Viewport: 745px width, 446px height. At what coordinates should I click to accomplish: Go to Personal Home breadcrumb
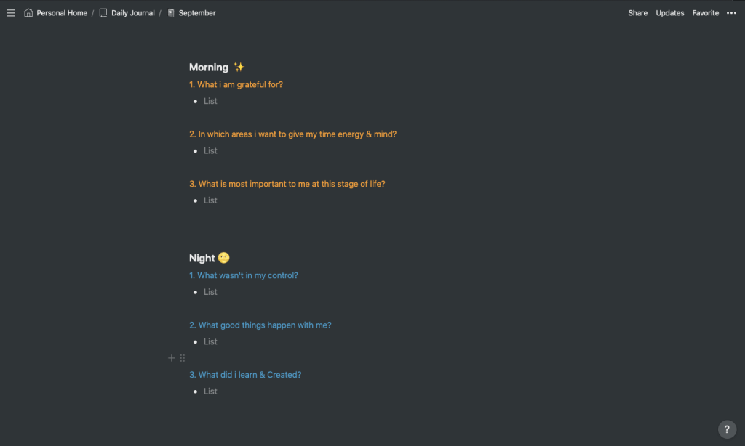[62, 13]
